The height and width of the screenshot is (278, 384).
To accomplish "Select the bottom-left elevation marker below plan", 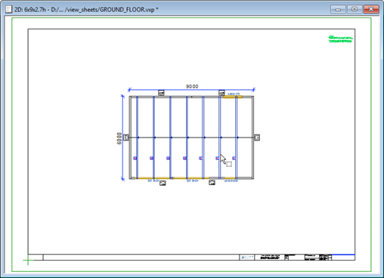I will point(163,183).
